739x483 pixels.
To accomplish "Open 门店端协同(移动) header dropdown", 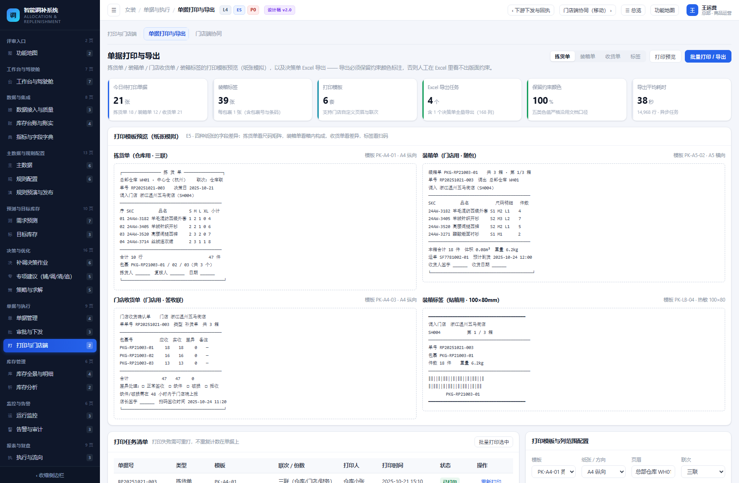I will (587, 10).
